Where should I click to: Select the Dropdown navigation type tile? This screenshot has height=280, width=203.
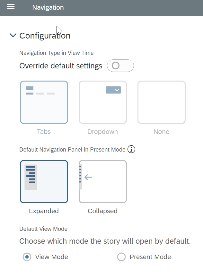pos(103,102)
